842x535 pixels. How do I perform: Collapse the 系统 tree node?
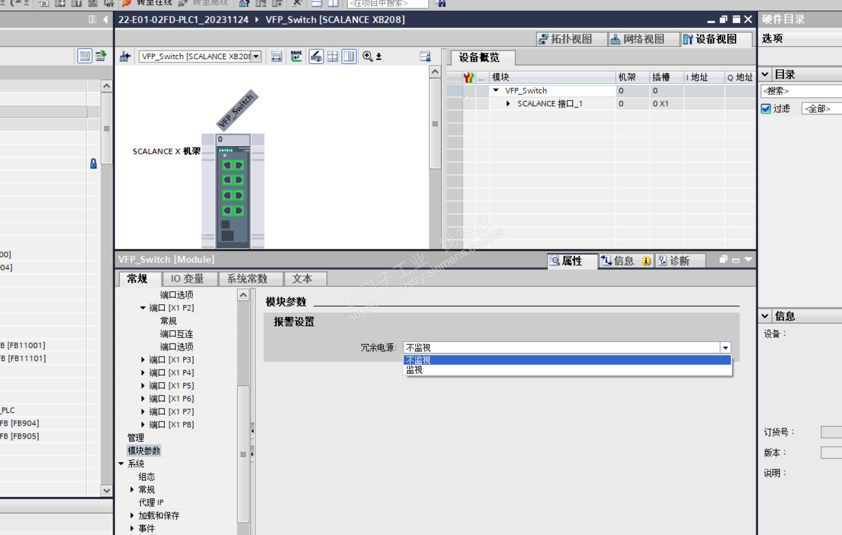tap(121, 464)
